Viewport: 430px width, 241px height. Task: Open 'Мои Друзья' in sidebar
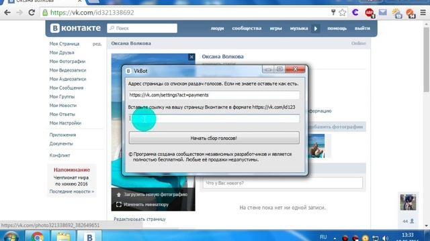coord(62,52)
